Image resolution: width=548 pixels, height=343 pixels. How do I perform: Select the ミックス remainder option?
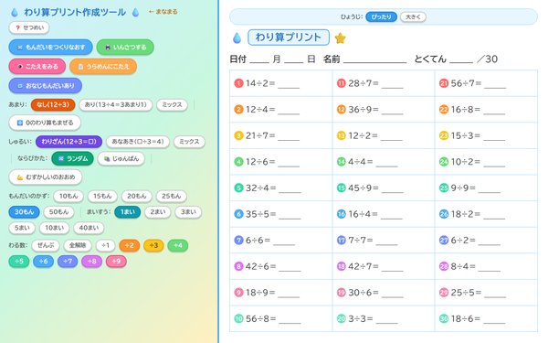(x=172, y=104)
